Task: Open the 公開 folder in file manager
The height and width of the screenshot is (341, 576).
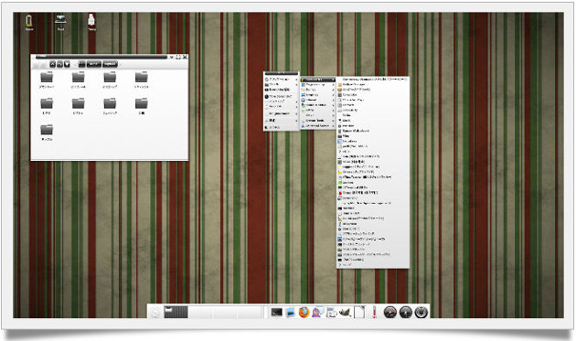Action: pos(142,107)
